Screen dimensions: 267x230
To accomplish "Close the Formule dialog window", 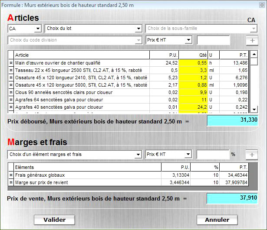I will coord(262,5).
